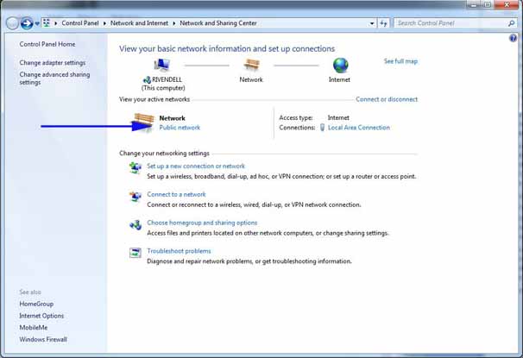Click the homegroup and sharing icon
This screenshot has width=523, height=358.
pos(135,225)
